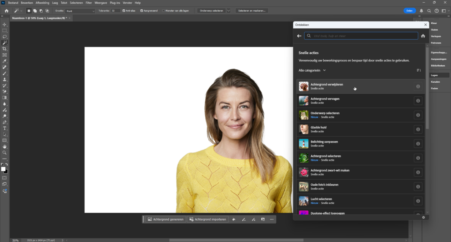The width and height of the screenshot is (451, 242).
Task: Open the Grootte Punt dropdown
Action: point(80,11)
